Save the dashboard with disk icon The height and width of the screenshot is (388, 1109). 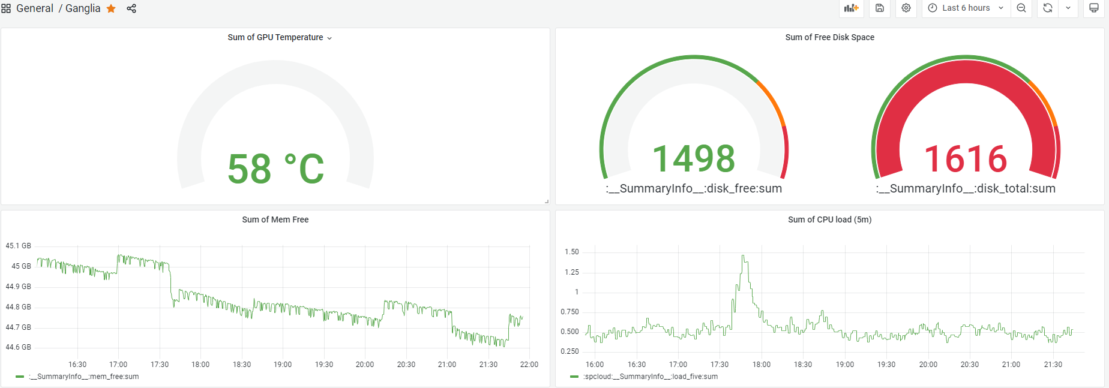[880, 8]
